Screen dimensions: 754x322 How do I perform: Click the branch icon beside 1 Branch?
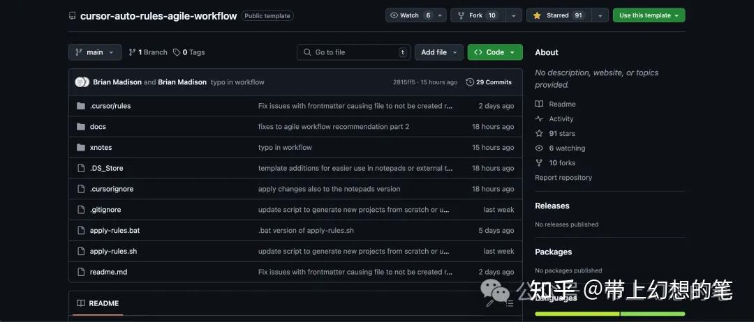(132, 52)
